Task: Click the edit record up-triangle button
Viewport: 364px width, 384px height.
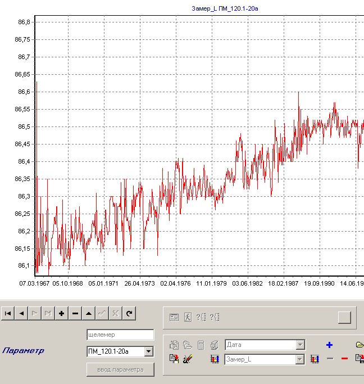Action: tap(89, 313)
